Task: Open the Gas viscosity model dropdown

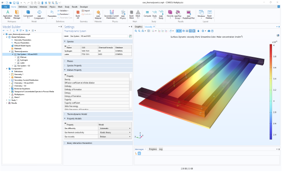Action: click(115, 137)
